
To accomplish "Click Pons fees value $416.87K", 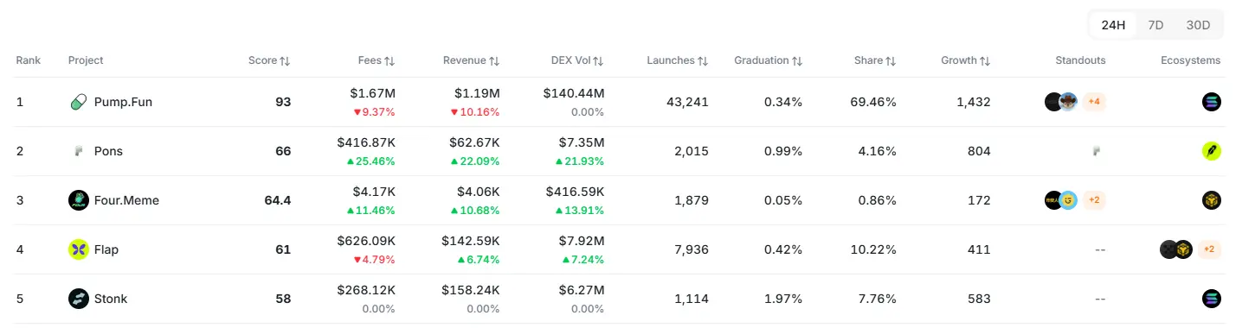I will [x=366, y=142].
